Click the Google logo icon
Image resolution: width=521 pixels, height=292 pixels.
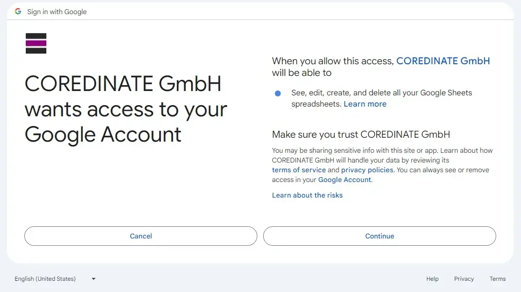click(x=18, y=11)
